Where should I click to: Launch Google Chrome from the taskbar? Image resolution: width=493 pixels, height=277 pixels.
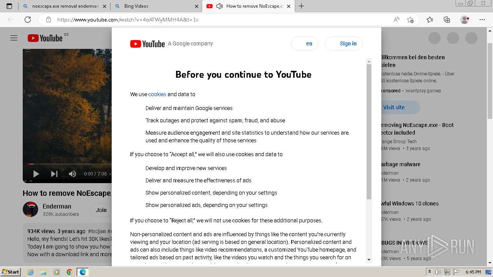pyautogui.click(x=70, y=272)
